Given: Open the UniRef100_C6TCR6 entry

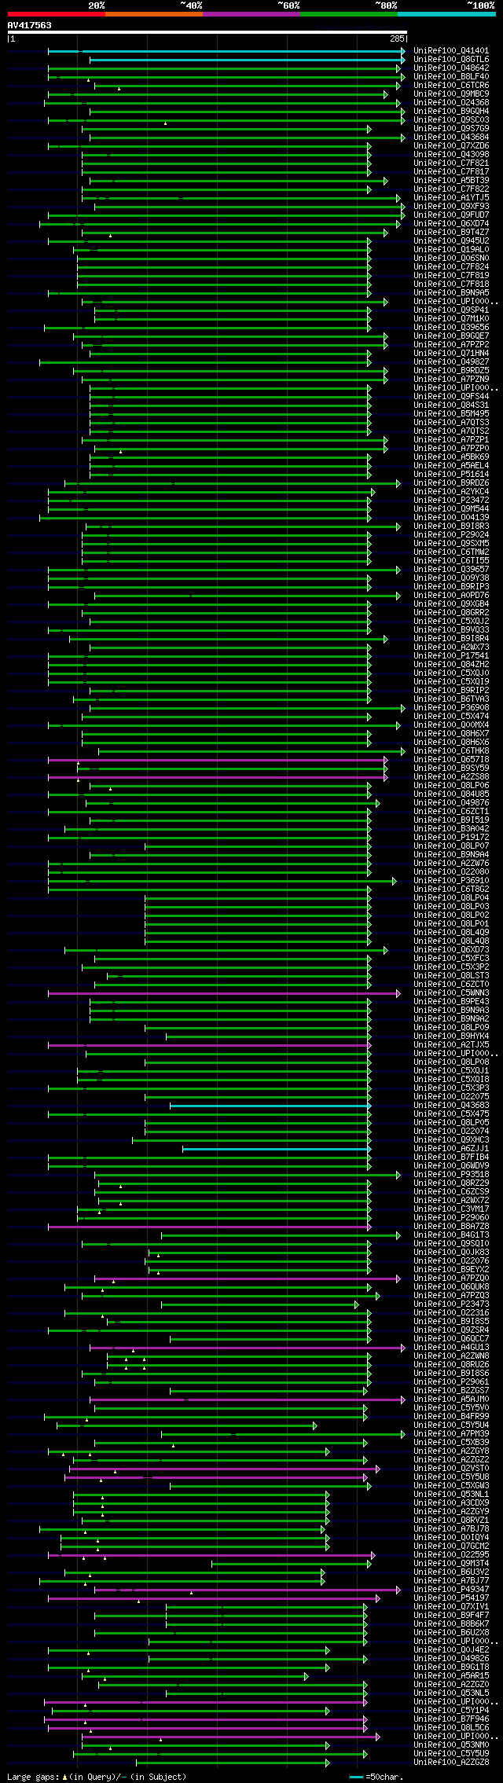Looking at the screenshot, I should [x=451, y=86].
